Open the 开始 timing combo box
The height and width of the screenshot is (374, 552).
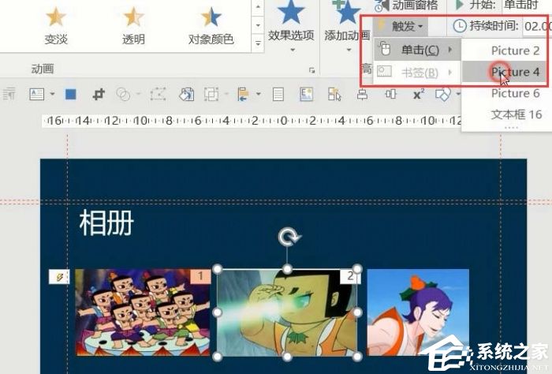click(527, 5)
